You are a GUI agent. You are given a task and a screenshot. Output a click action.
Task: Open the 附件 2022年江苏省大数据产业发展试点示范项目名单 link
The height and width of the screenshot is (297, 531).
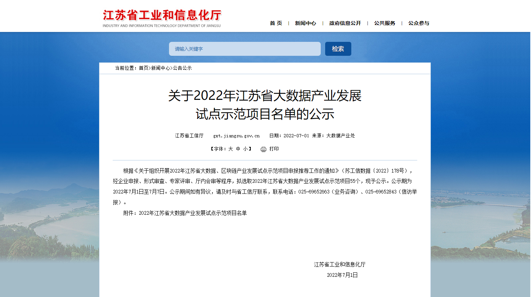pyautogui.click(x=193, y=213)
